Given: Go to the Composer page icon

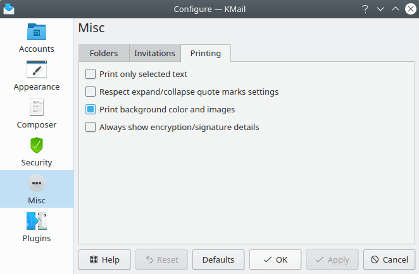Looking at the screenshot, I should coord(37,107).
